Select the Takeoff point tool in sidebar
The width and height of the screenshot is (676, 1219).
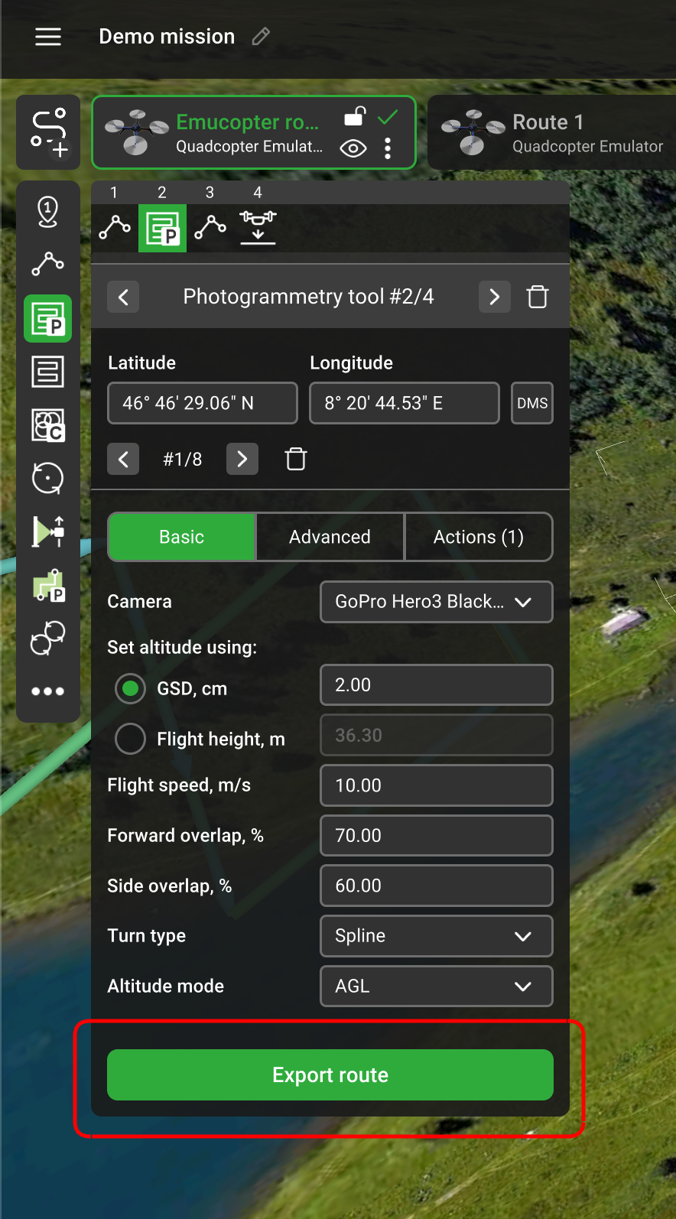click(48, 211)
